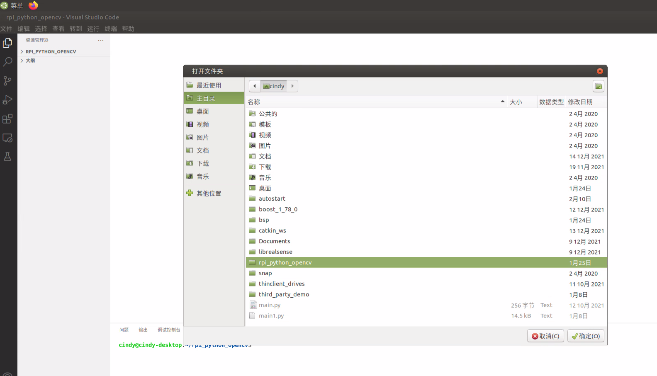Image resolution: width=657 pixels, height=376 pixels.
Task: Select the 下载 folder in file list
Action: point(426,167)
